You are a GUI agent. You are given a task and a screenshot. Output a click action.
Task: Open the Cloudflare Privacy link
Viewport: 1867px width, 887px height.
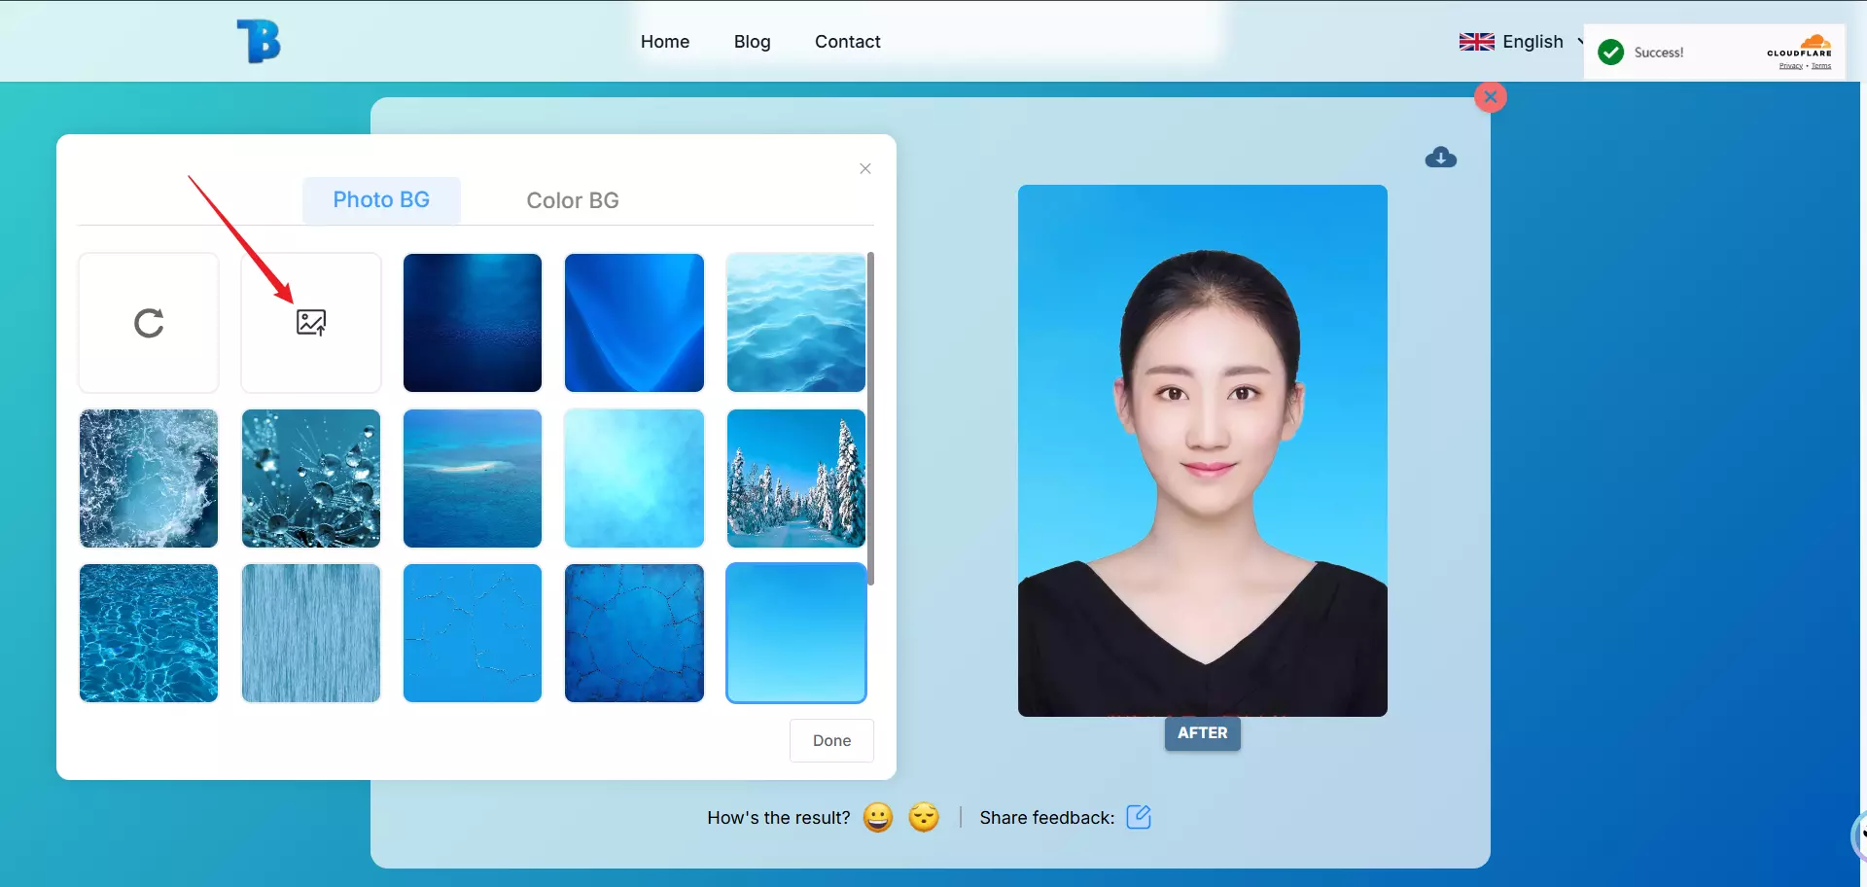(1791, 66)
